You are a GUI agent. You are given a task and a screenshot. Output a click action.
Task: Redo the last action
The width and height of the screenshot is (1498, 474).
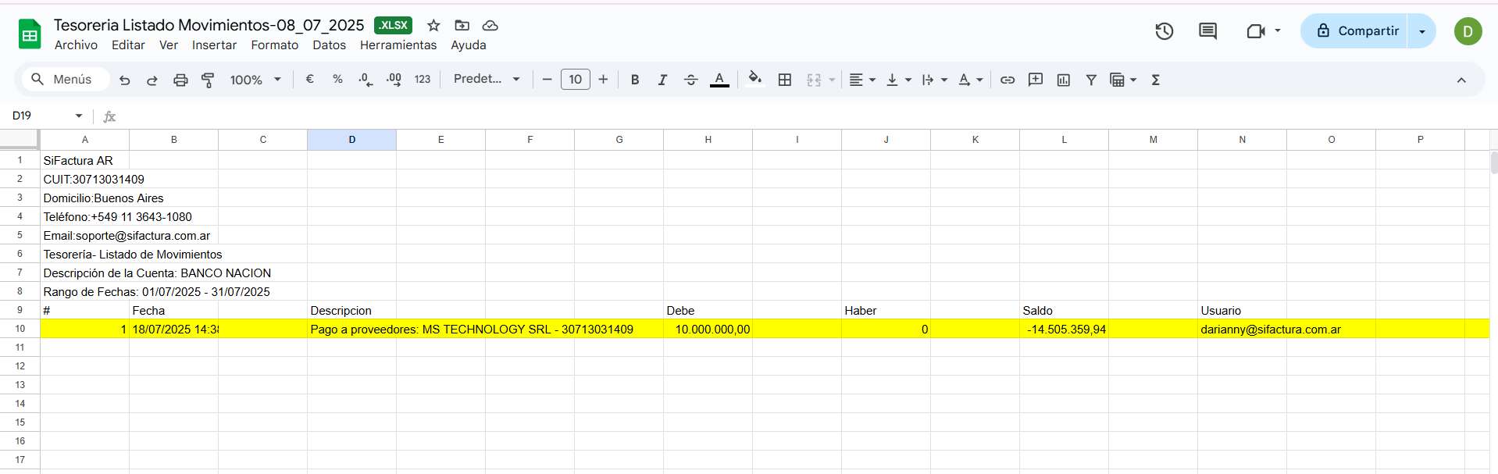(152, 80)
